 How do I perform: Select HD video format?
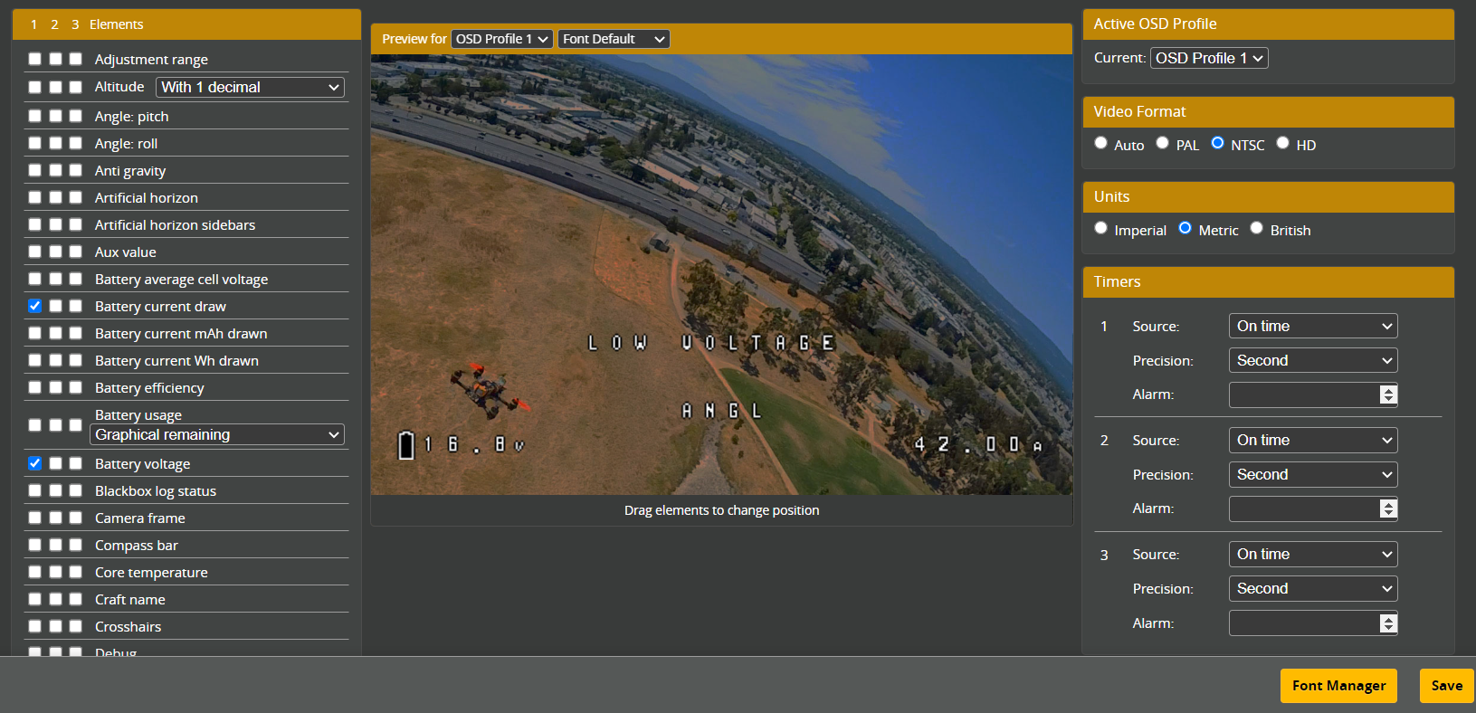(1282, 143)
